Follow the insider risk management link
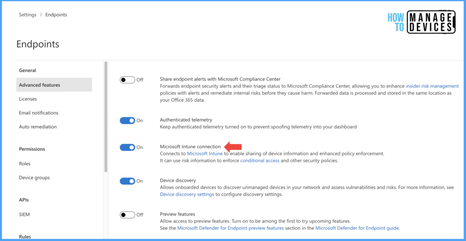This screenshot has height=241, width=466. coord(432,86)
